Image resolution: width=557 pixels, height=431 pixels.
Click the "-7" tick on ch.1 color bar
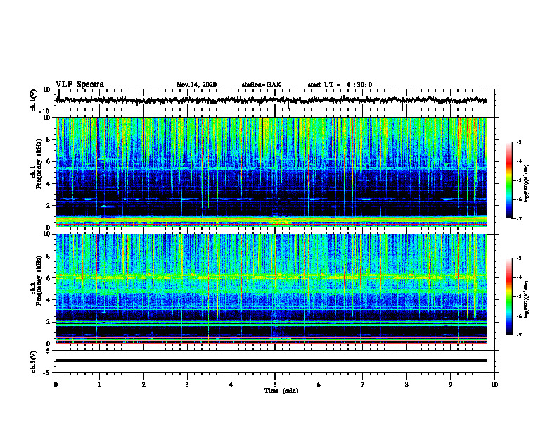click(x=518, y=218)
